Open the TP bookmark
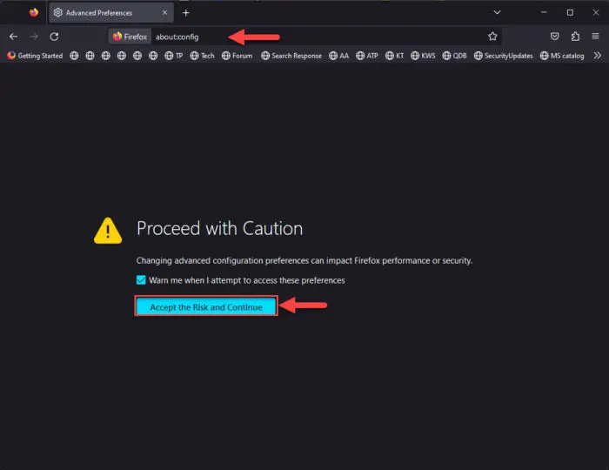Viewport: 609px width, 470px height. (174, 56)
